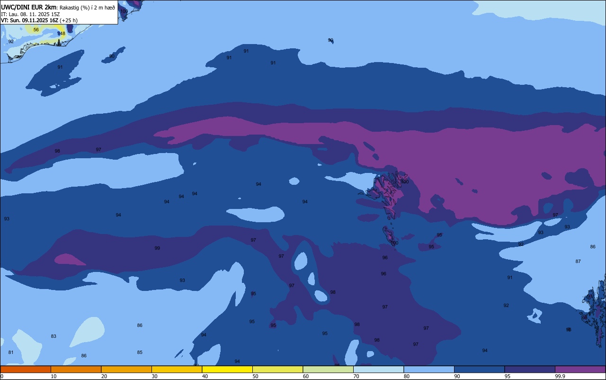Click the humidity value '48' on the map

pyautogui.click(x=62, y=34)
